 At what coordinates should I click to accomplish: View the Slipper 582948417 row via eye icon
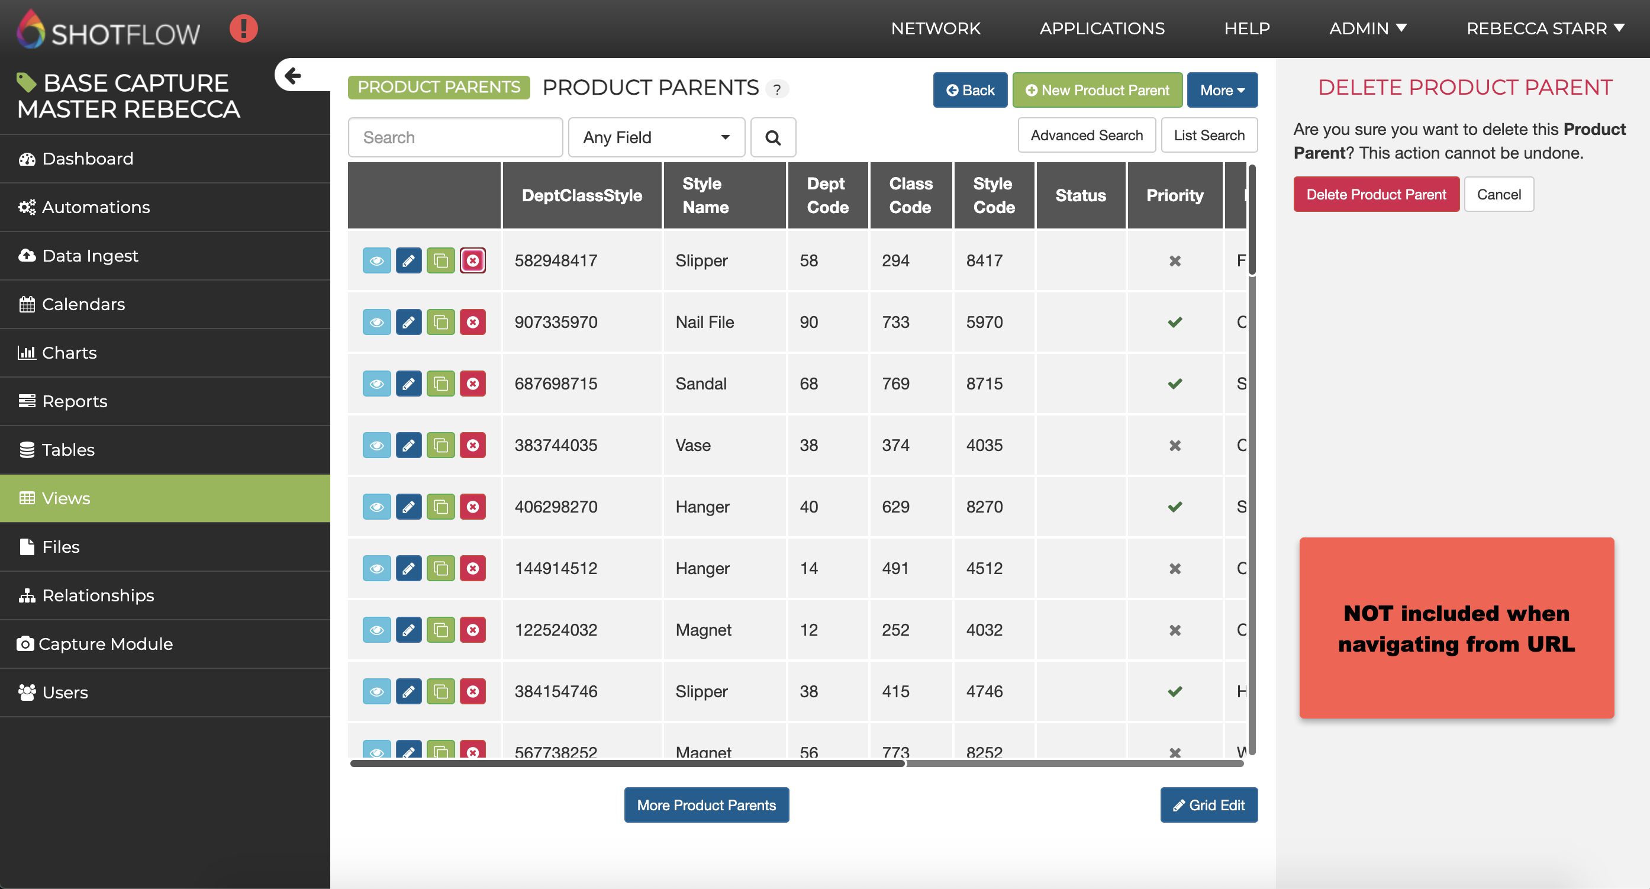click(x=376, y=260)
